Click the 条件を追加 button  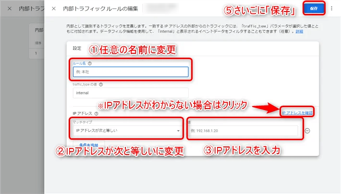pos(89,145)
